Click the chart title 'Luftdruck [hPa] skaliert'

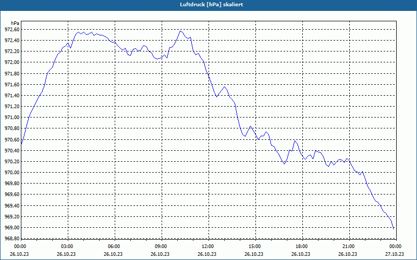point(212,5)
